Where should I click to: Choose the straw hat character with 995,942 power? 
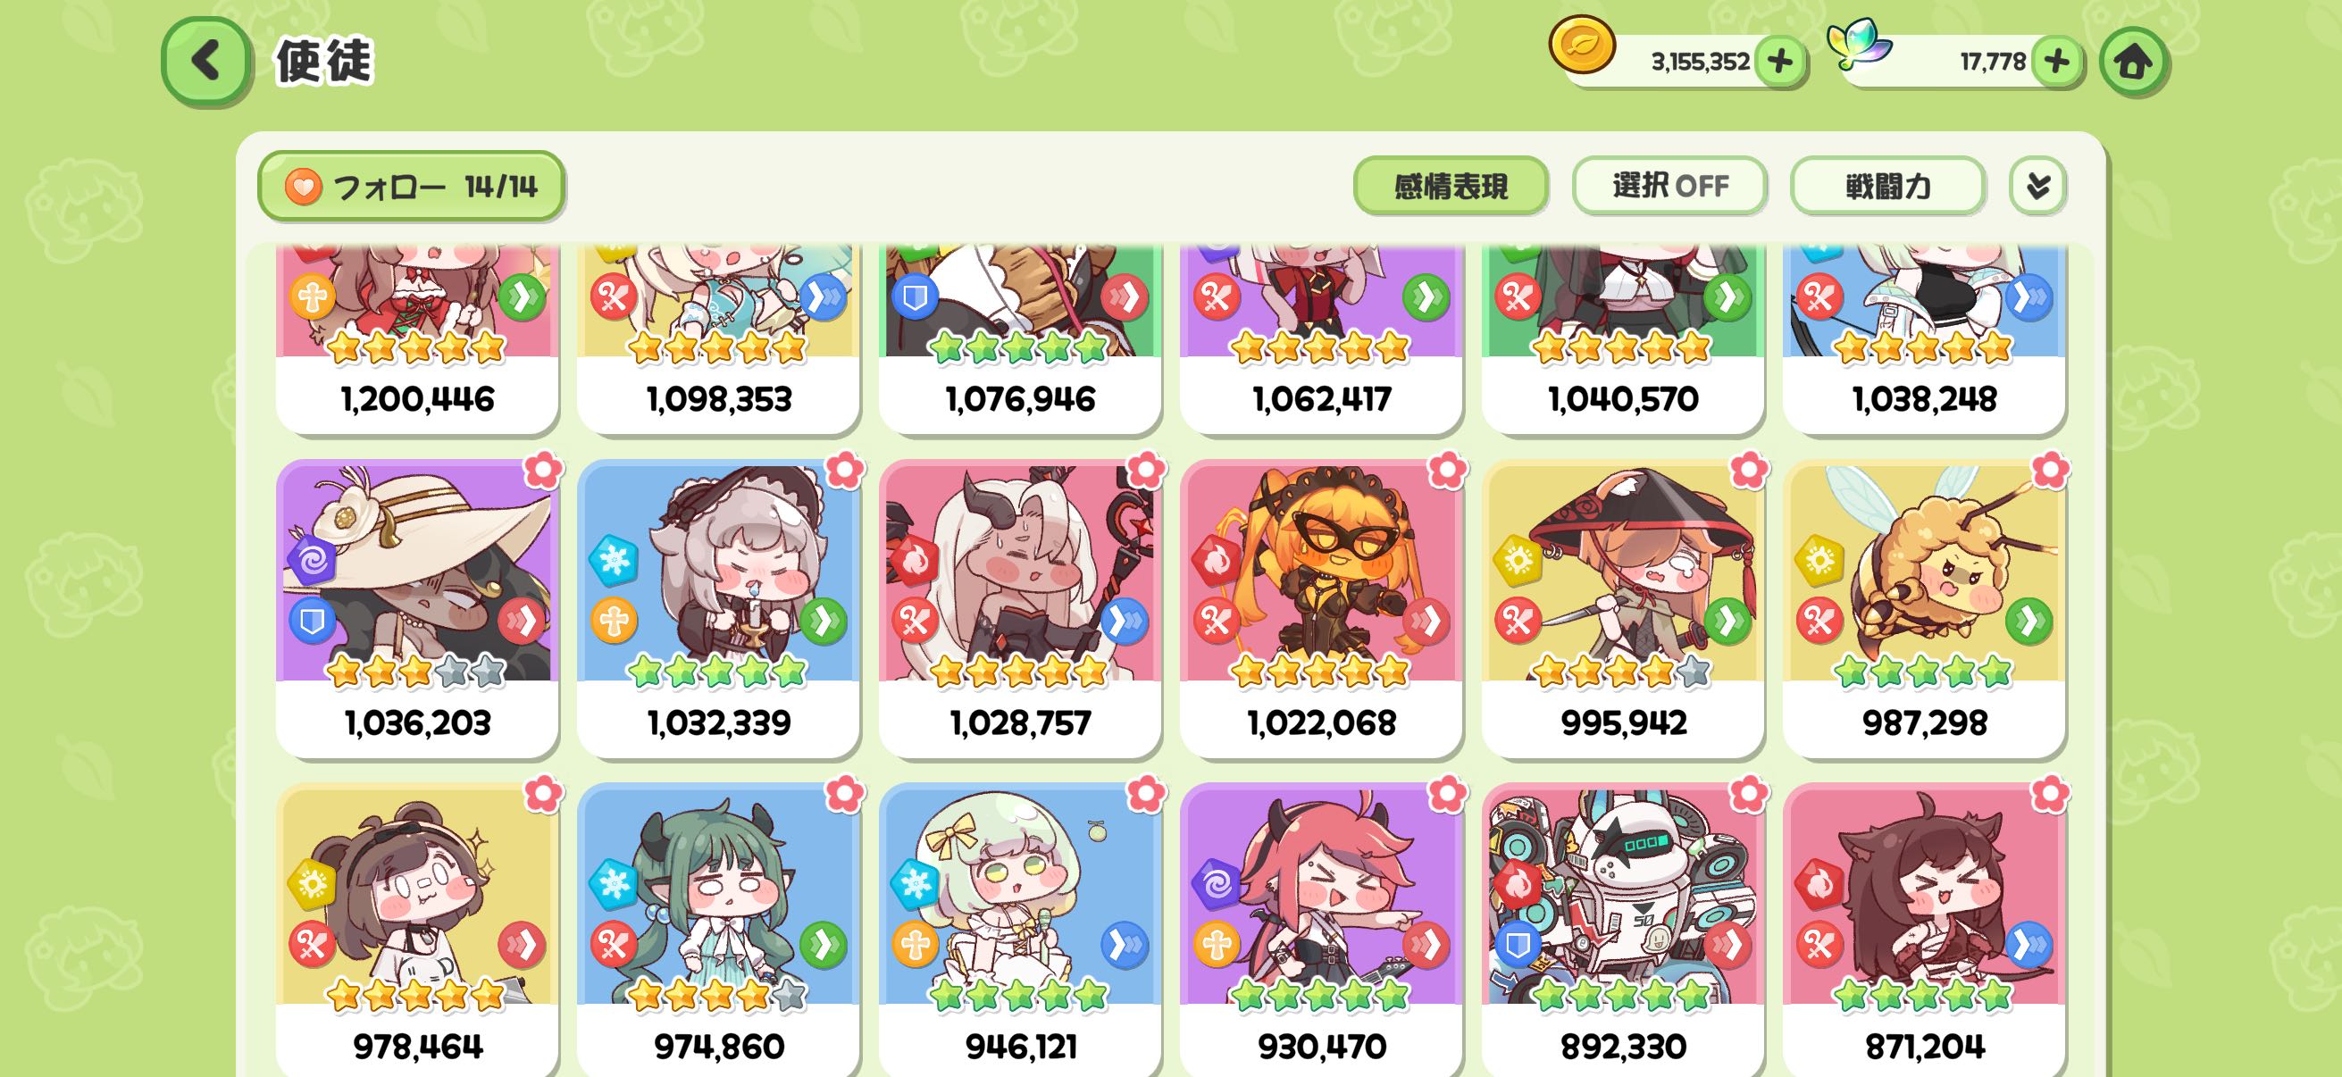1623,608
